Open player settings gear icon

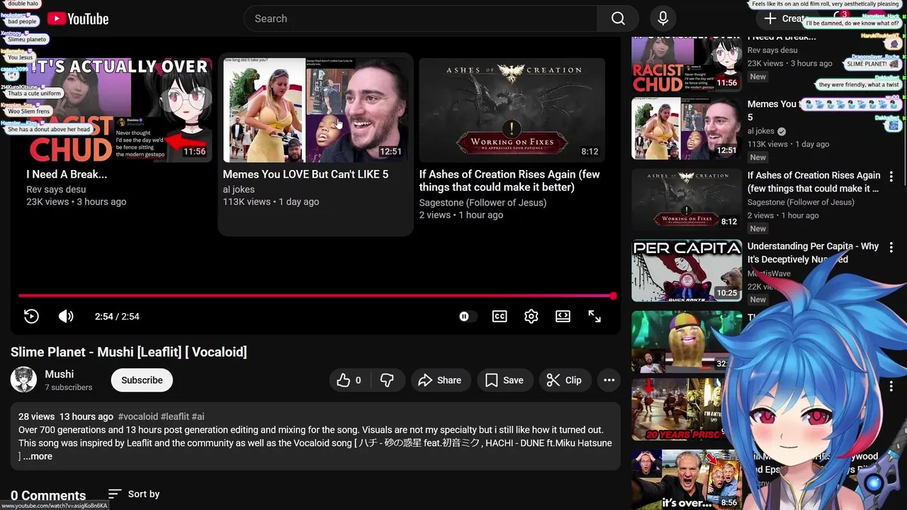531,317
